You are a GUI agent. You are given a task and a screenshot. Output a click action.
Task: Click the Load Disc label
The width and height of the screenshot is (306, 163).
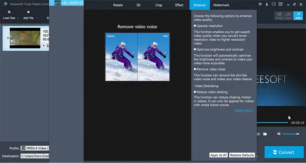tap(9, 18)
